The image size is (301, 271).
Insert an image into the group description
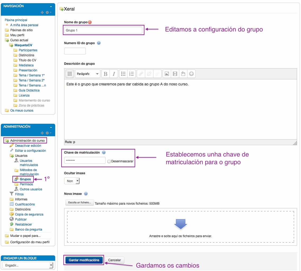pos(167,74)
